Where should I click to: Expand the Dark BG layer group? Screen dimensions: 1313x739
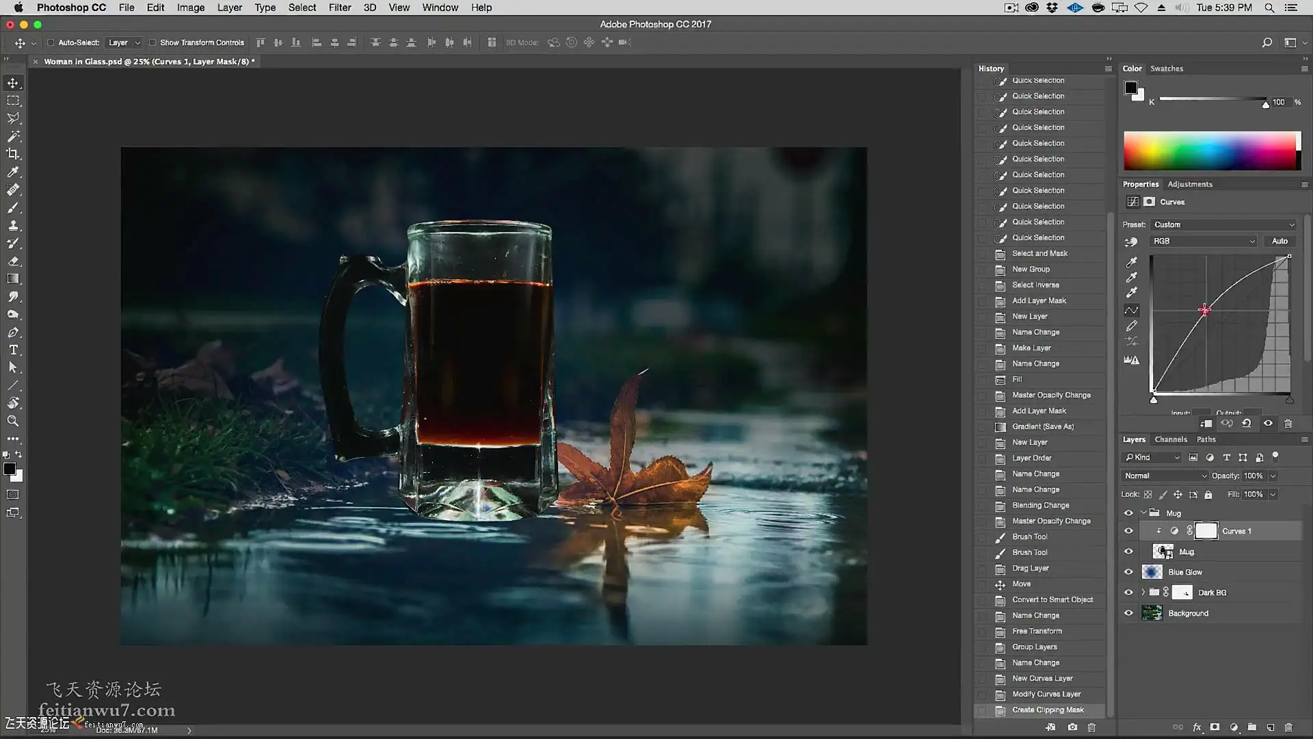click(1143, 593)
